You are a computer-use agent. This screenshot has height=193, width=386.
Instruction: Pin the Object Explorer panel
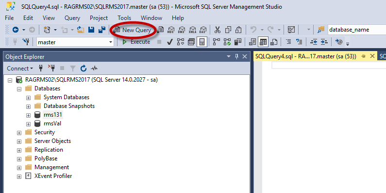tap(236, 57)
